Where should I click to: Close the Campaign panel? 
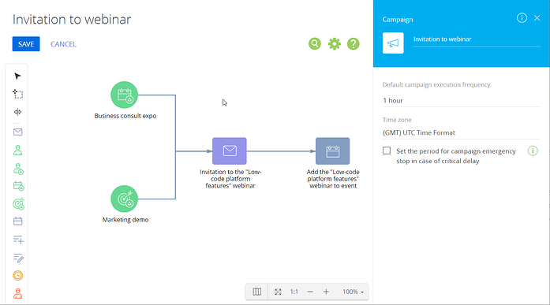[x=537, y=18]
